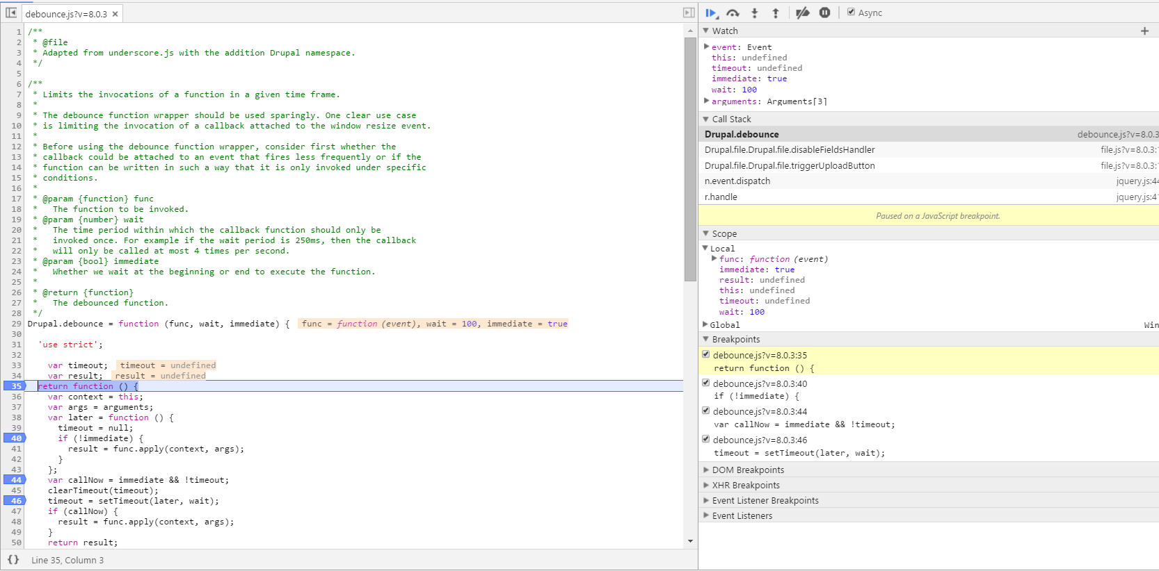Click the Step over function call icon
The height and width of the screenshot is (571, 1159).
733,13
